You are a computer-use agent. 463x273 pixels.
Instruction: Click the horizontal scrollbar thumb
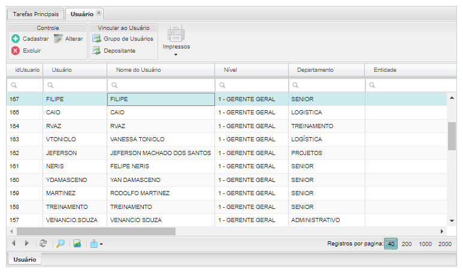[x=96, y=231]
